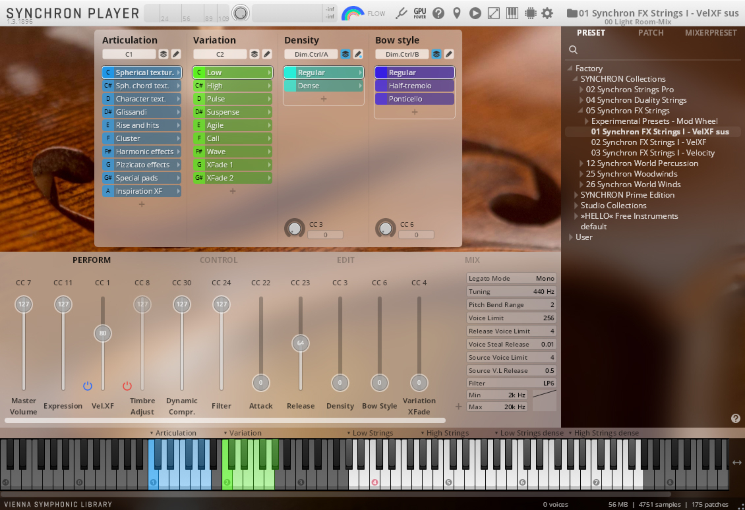The width and height of the screenshot is (745, 510).
Task: Open the help question mark in top toolbar
Action: 438,13
